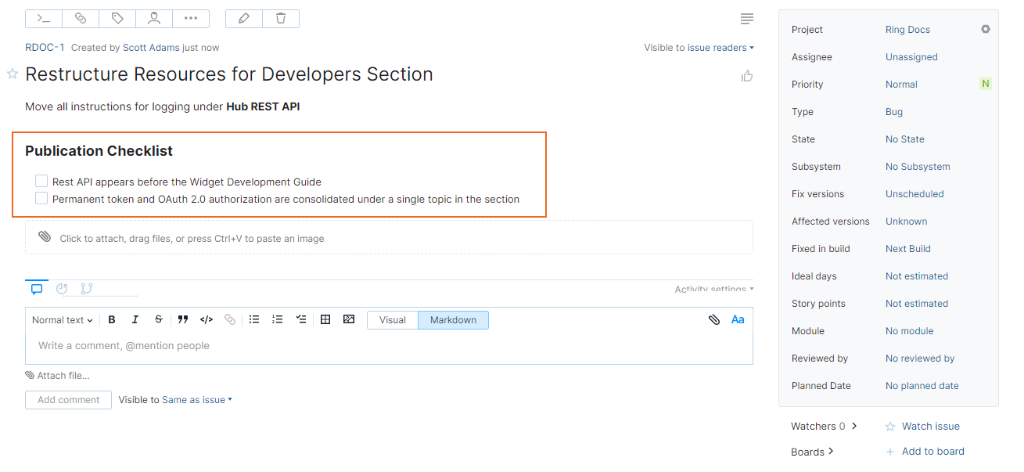Image resolution: width=1024 pixels, height=472 pixels.
Task: Toggle bold formatting in the comment editor
Action: (x=111, y=319)
